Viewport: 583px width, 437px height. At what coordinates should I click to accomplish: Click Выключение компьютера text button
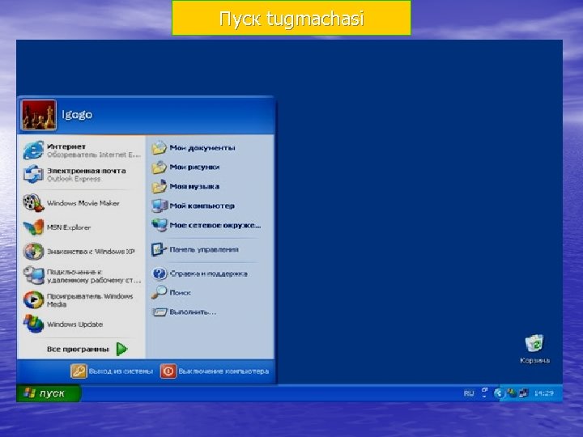click(x=223, y=371)
